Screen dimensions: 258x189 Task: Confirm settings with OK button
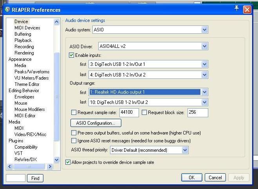coord(192,178)
